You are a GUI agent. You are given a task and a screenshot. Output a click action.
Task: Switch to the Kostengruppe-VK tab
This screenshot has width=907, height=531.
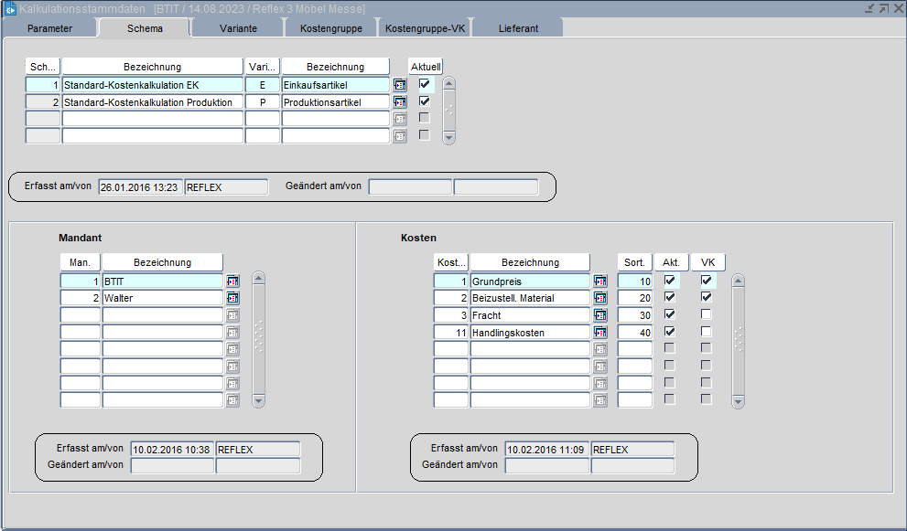click(425, 28)
